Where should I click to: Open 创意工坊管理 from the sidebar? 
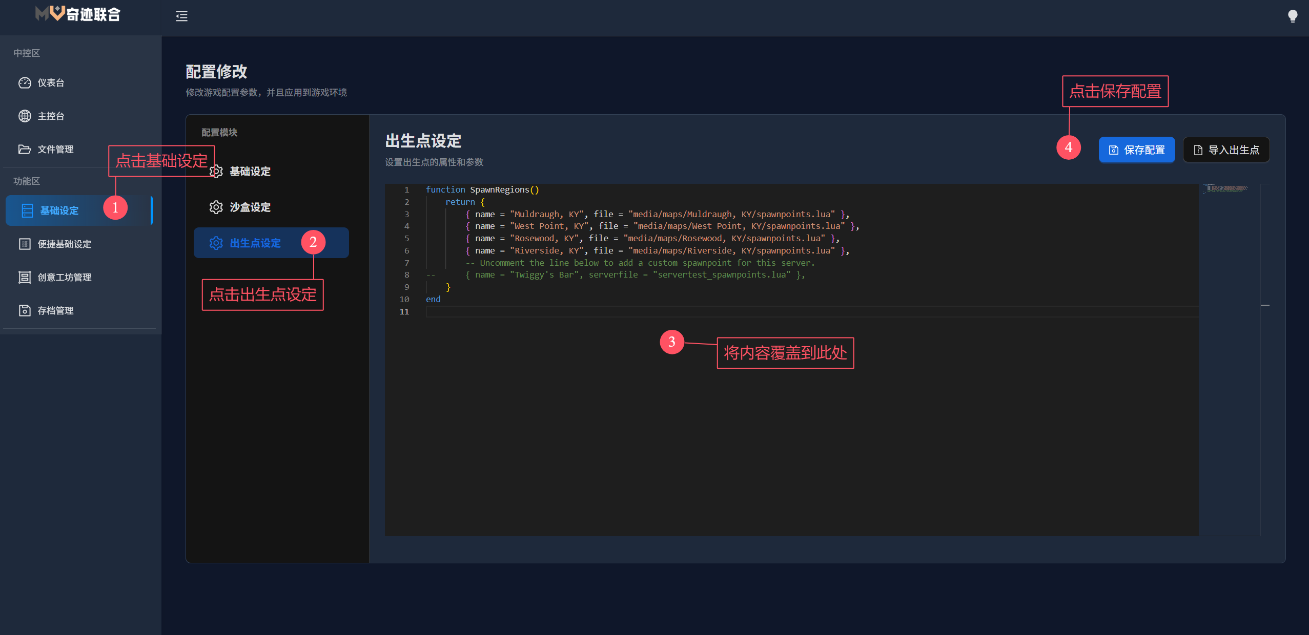(64, 278)
